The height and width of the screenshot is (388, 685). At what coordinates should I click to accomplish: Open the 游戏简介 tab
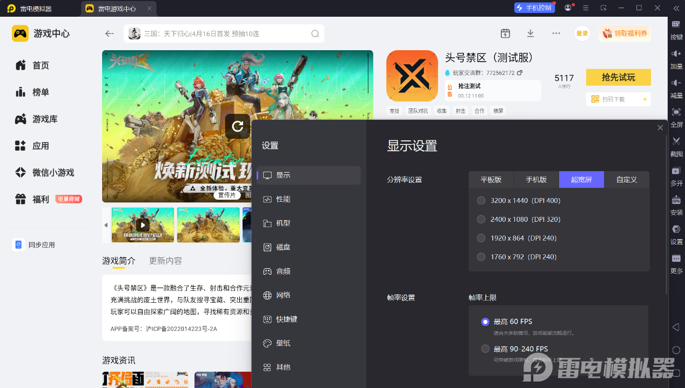point(119,261)
